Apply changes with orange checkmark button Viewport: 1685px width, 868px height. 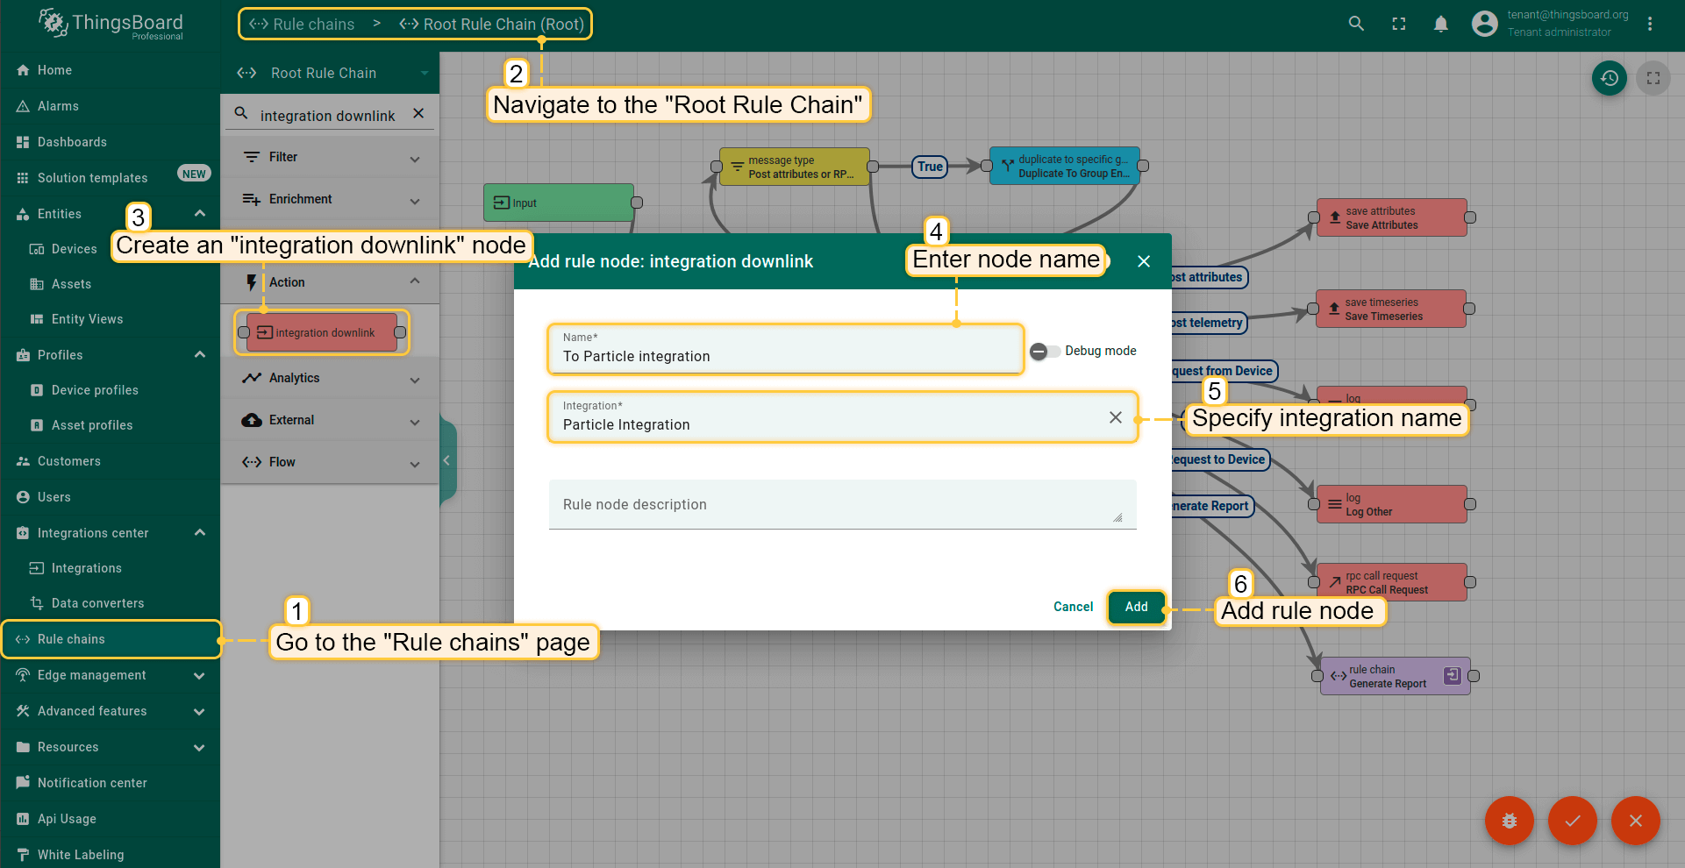click(1572, 821)
